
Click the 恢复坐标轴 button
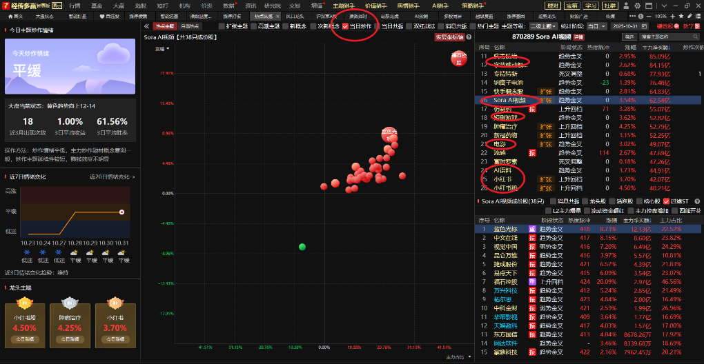[449, 37]
